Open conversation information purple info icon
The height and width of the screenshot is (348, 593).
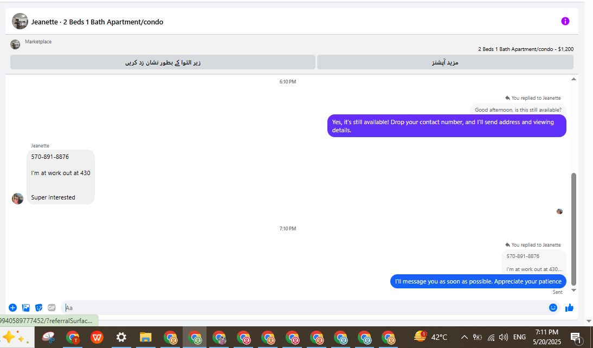point(565,21)
